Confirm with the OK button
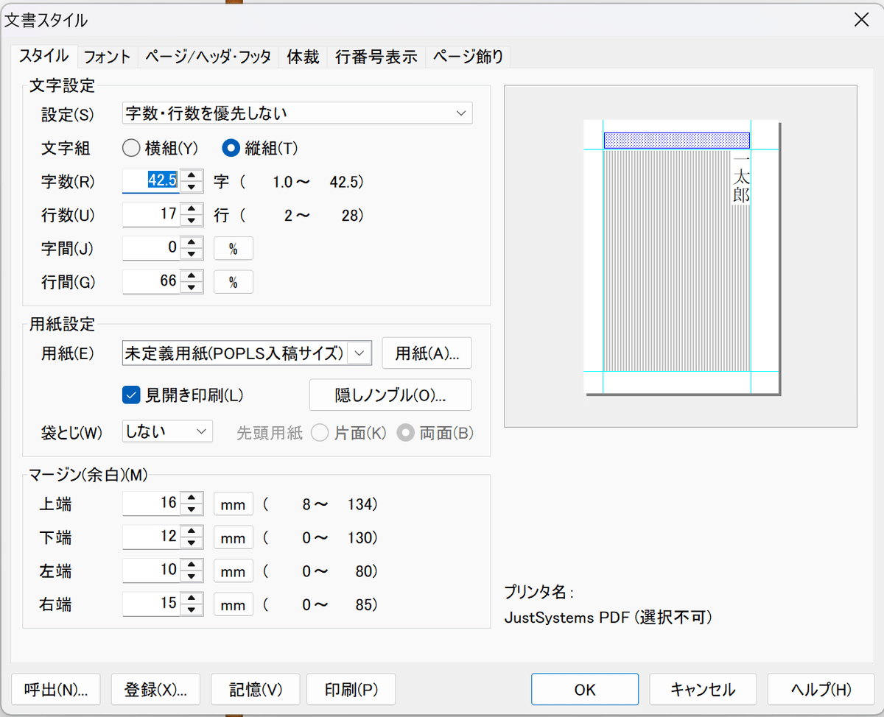 point(585,690)
